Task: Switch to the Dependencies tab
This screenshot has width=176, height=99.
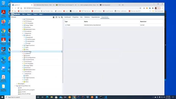Action: pyautogui.click(x=95, y=17)
